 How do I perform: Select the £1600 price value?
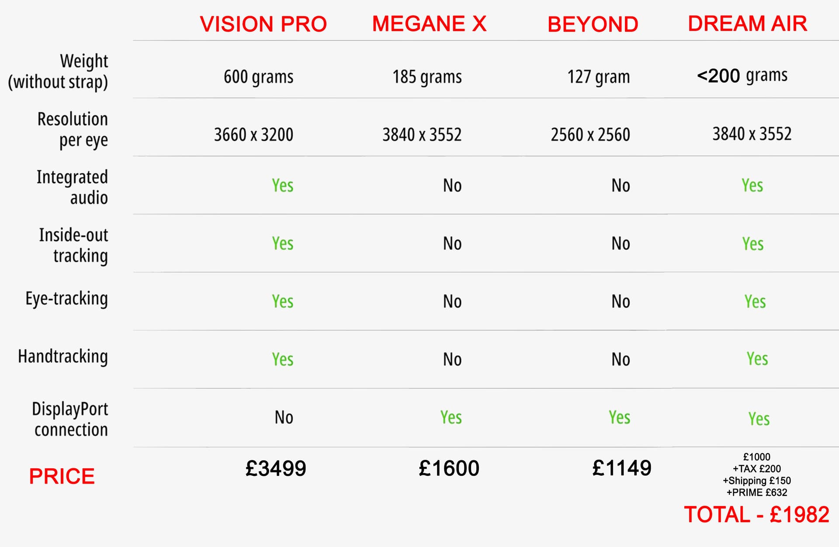(449, 468)
